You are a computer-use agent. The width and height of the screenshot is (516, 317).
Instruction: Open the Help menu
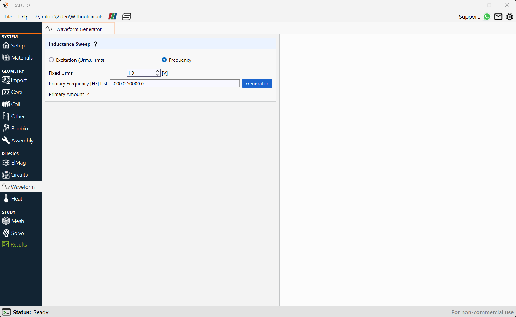pos(23,17)
